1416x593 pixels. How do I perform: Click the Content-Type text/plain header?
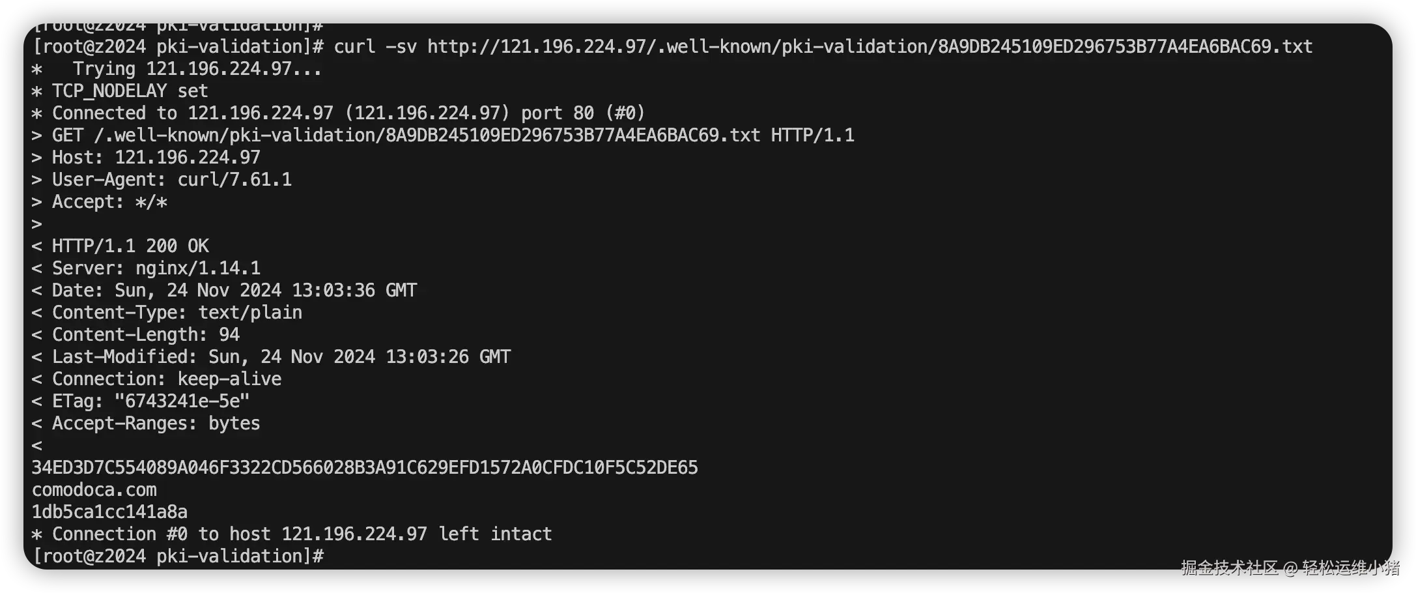(177, 313)
